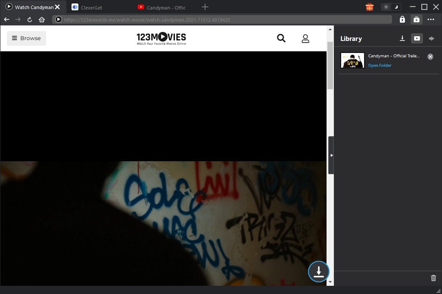442x294 pixels.
Task: Click Open Folder link for Candyman trailer
Action: 380,66
